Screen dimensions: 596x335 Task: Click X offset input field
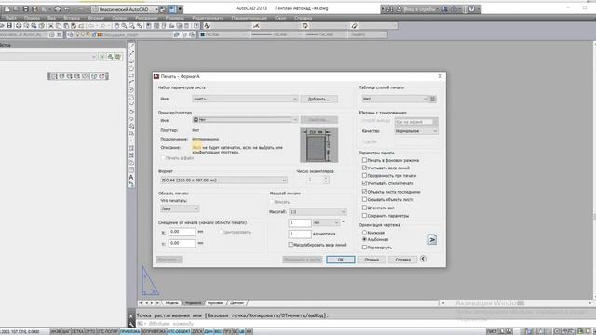click(x=183, y=232)
